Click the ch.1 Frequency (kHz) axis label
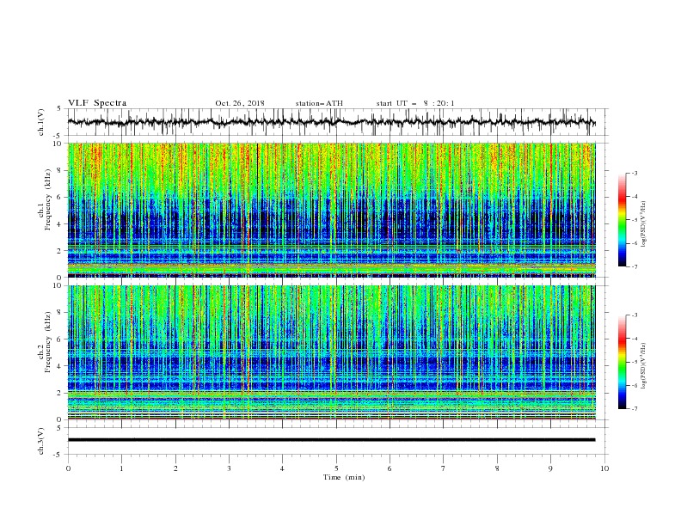 pyautogui.click(x=44, y=211)
